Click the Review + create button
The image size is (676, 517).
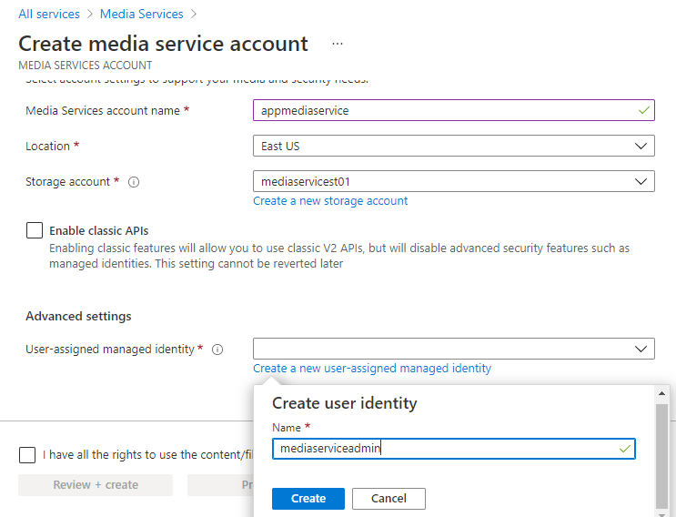pos(96,485)
